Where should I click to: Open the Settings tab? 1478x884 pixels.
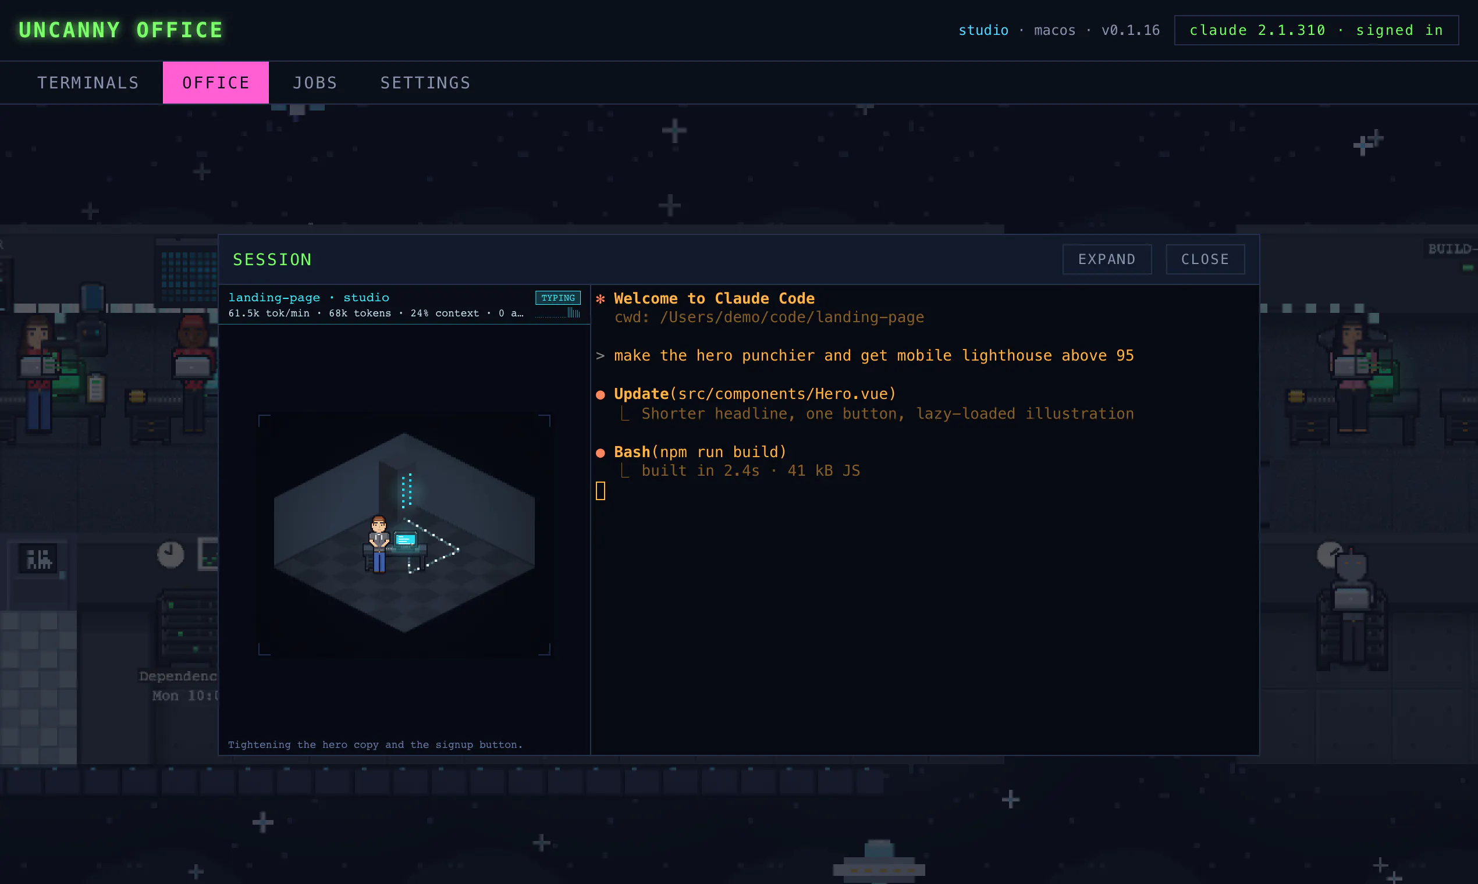coord(425,83)
